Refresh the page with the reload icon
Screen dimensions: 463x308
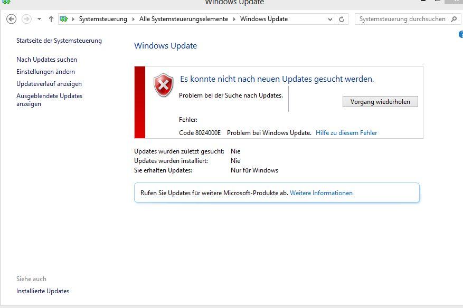tap(342, 19)
